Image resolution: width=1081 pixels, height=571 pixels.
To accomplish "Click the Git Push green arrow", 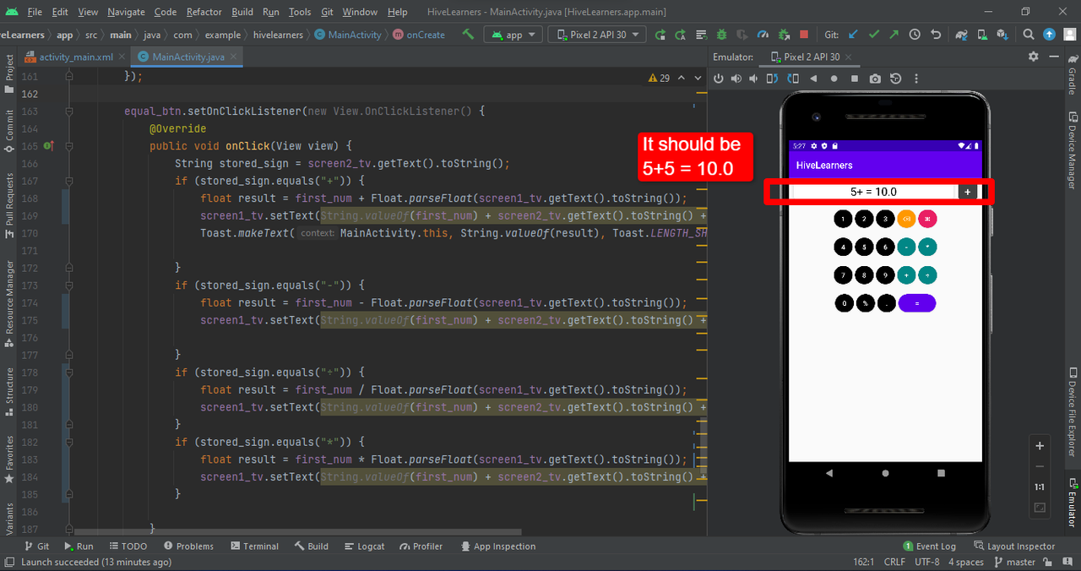I will pyautogui.click(x=894, y=35).
